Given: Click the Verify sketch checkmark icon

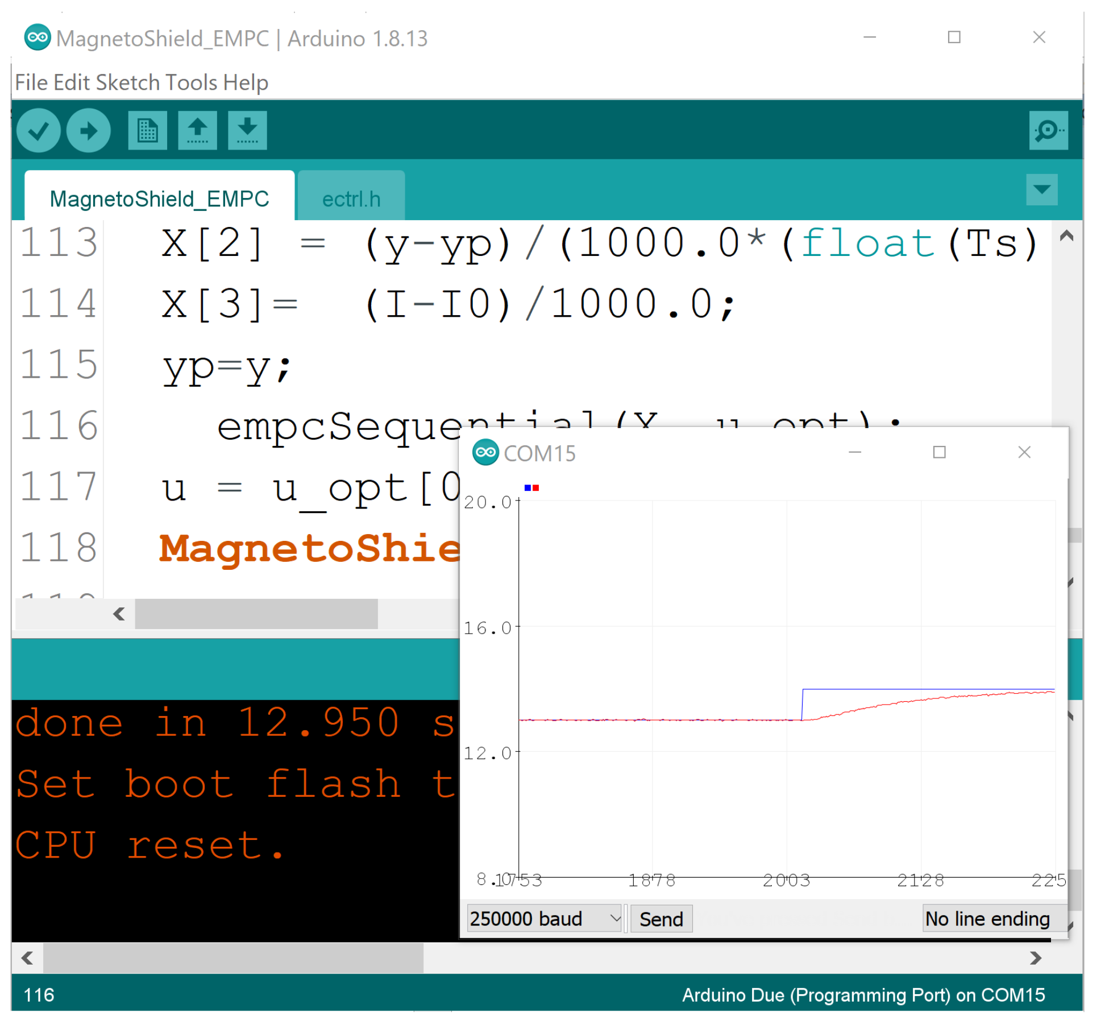Looking at the screenshot, I should click(x=38, y=131).
